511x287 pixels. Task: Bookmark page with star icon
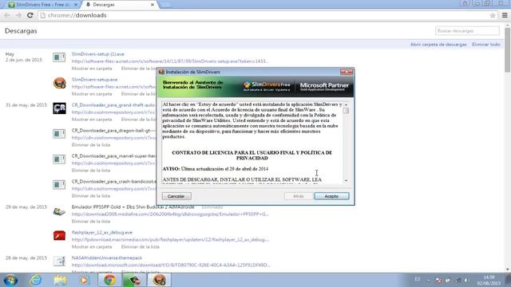(x=493, y=15)
